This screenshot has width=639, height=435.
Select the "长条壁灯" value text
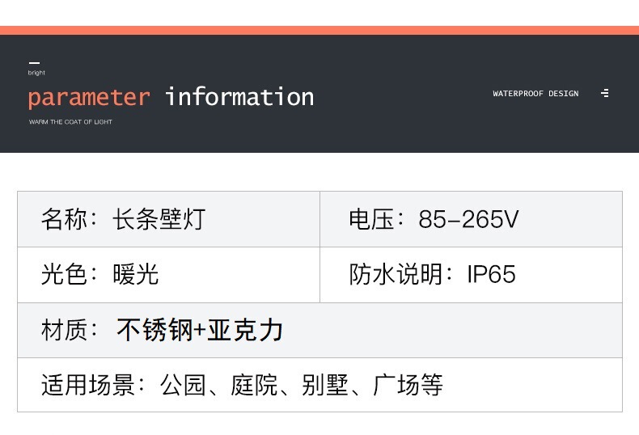[x=159, y=219]
